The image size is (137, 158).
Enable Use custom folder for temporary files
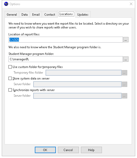[x=10, y=67]
